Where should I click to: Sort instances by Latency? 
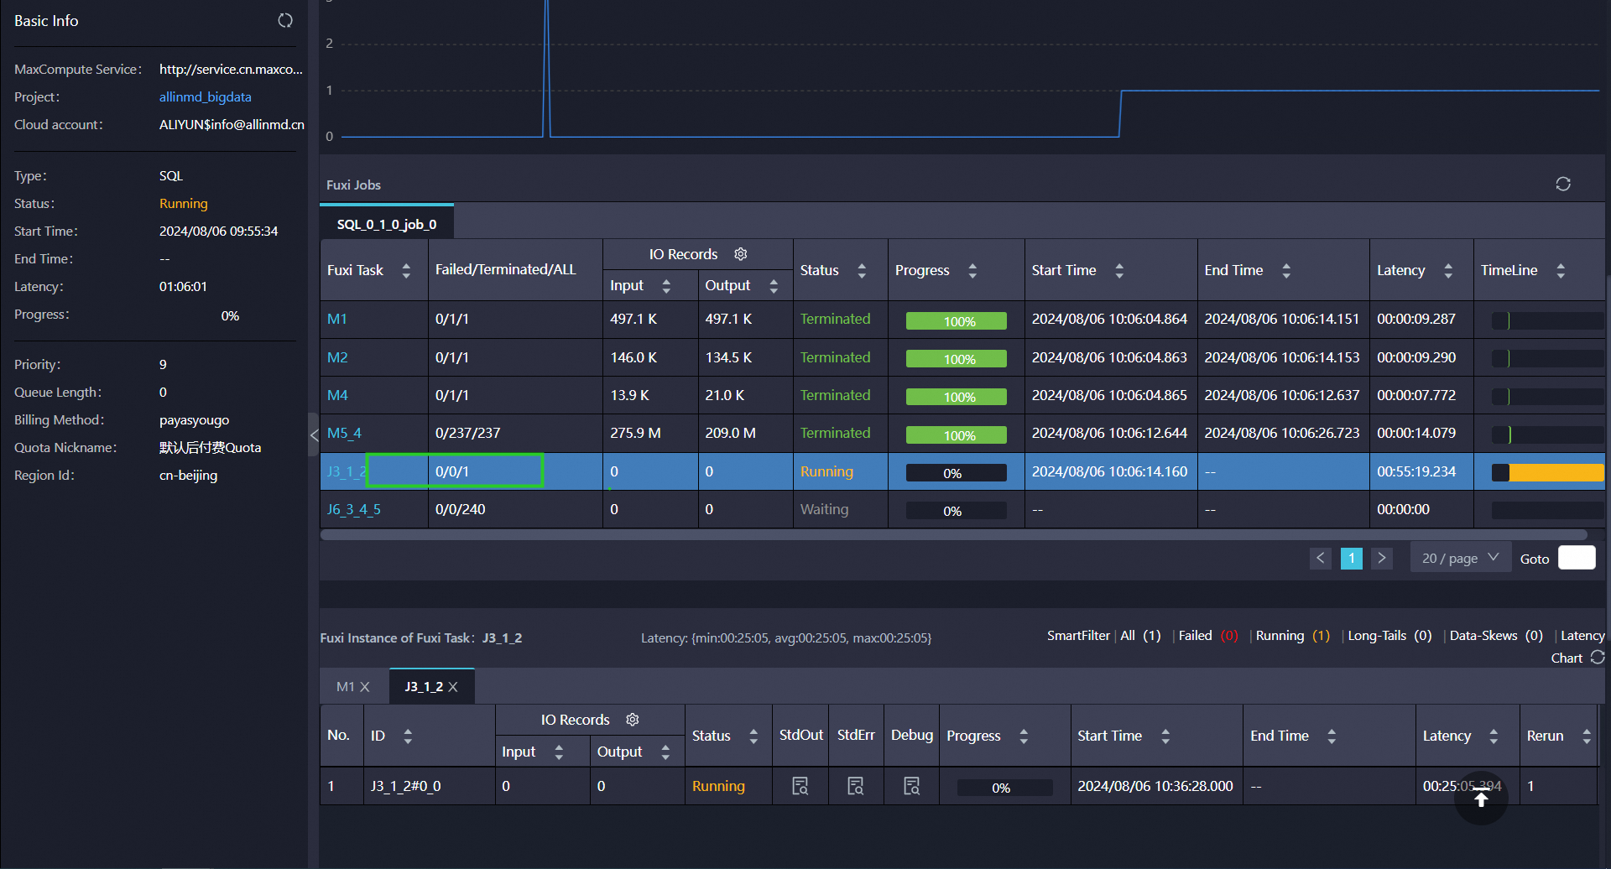point(1494,736)
